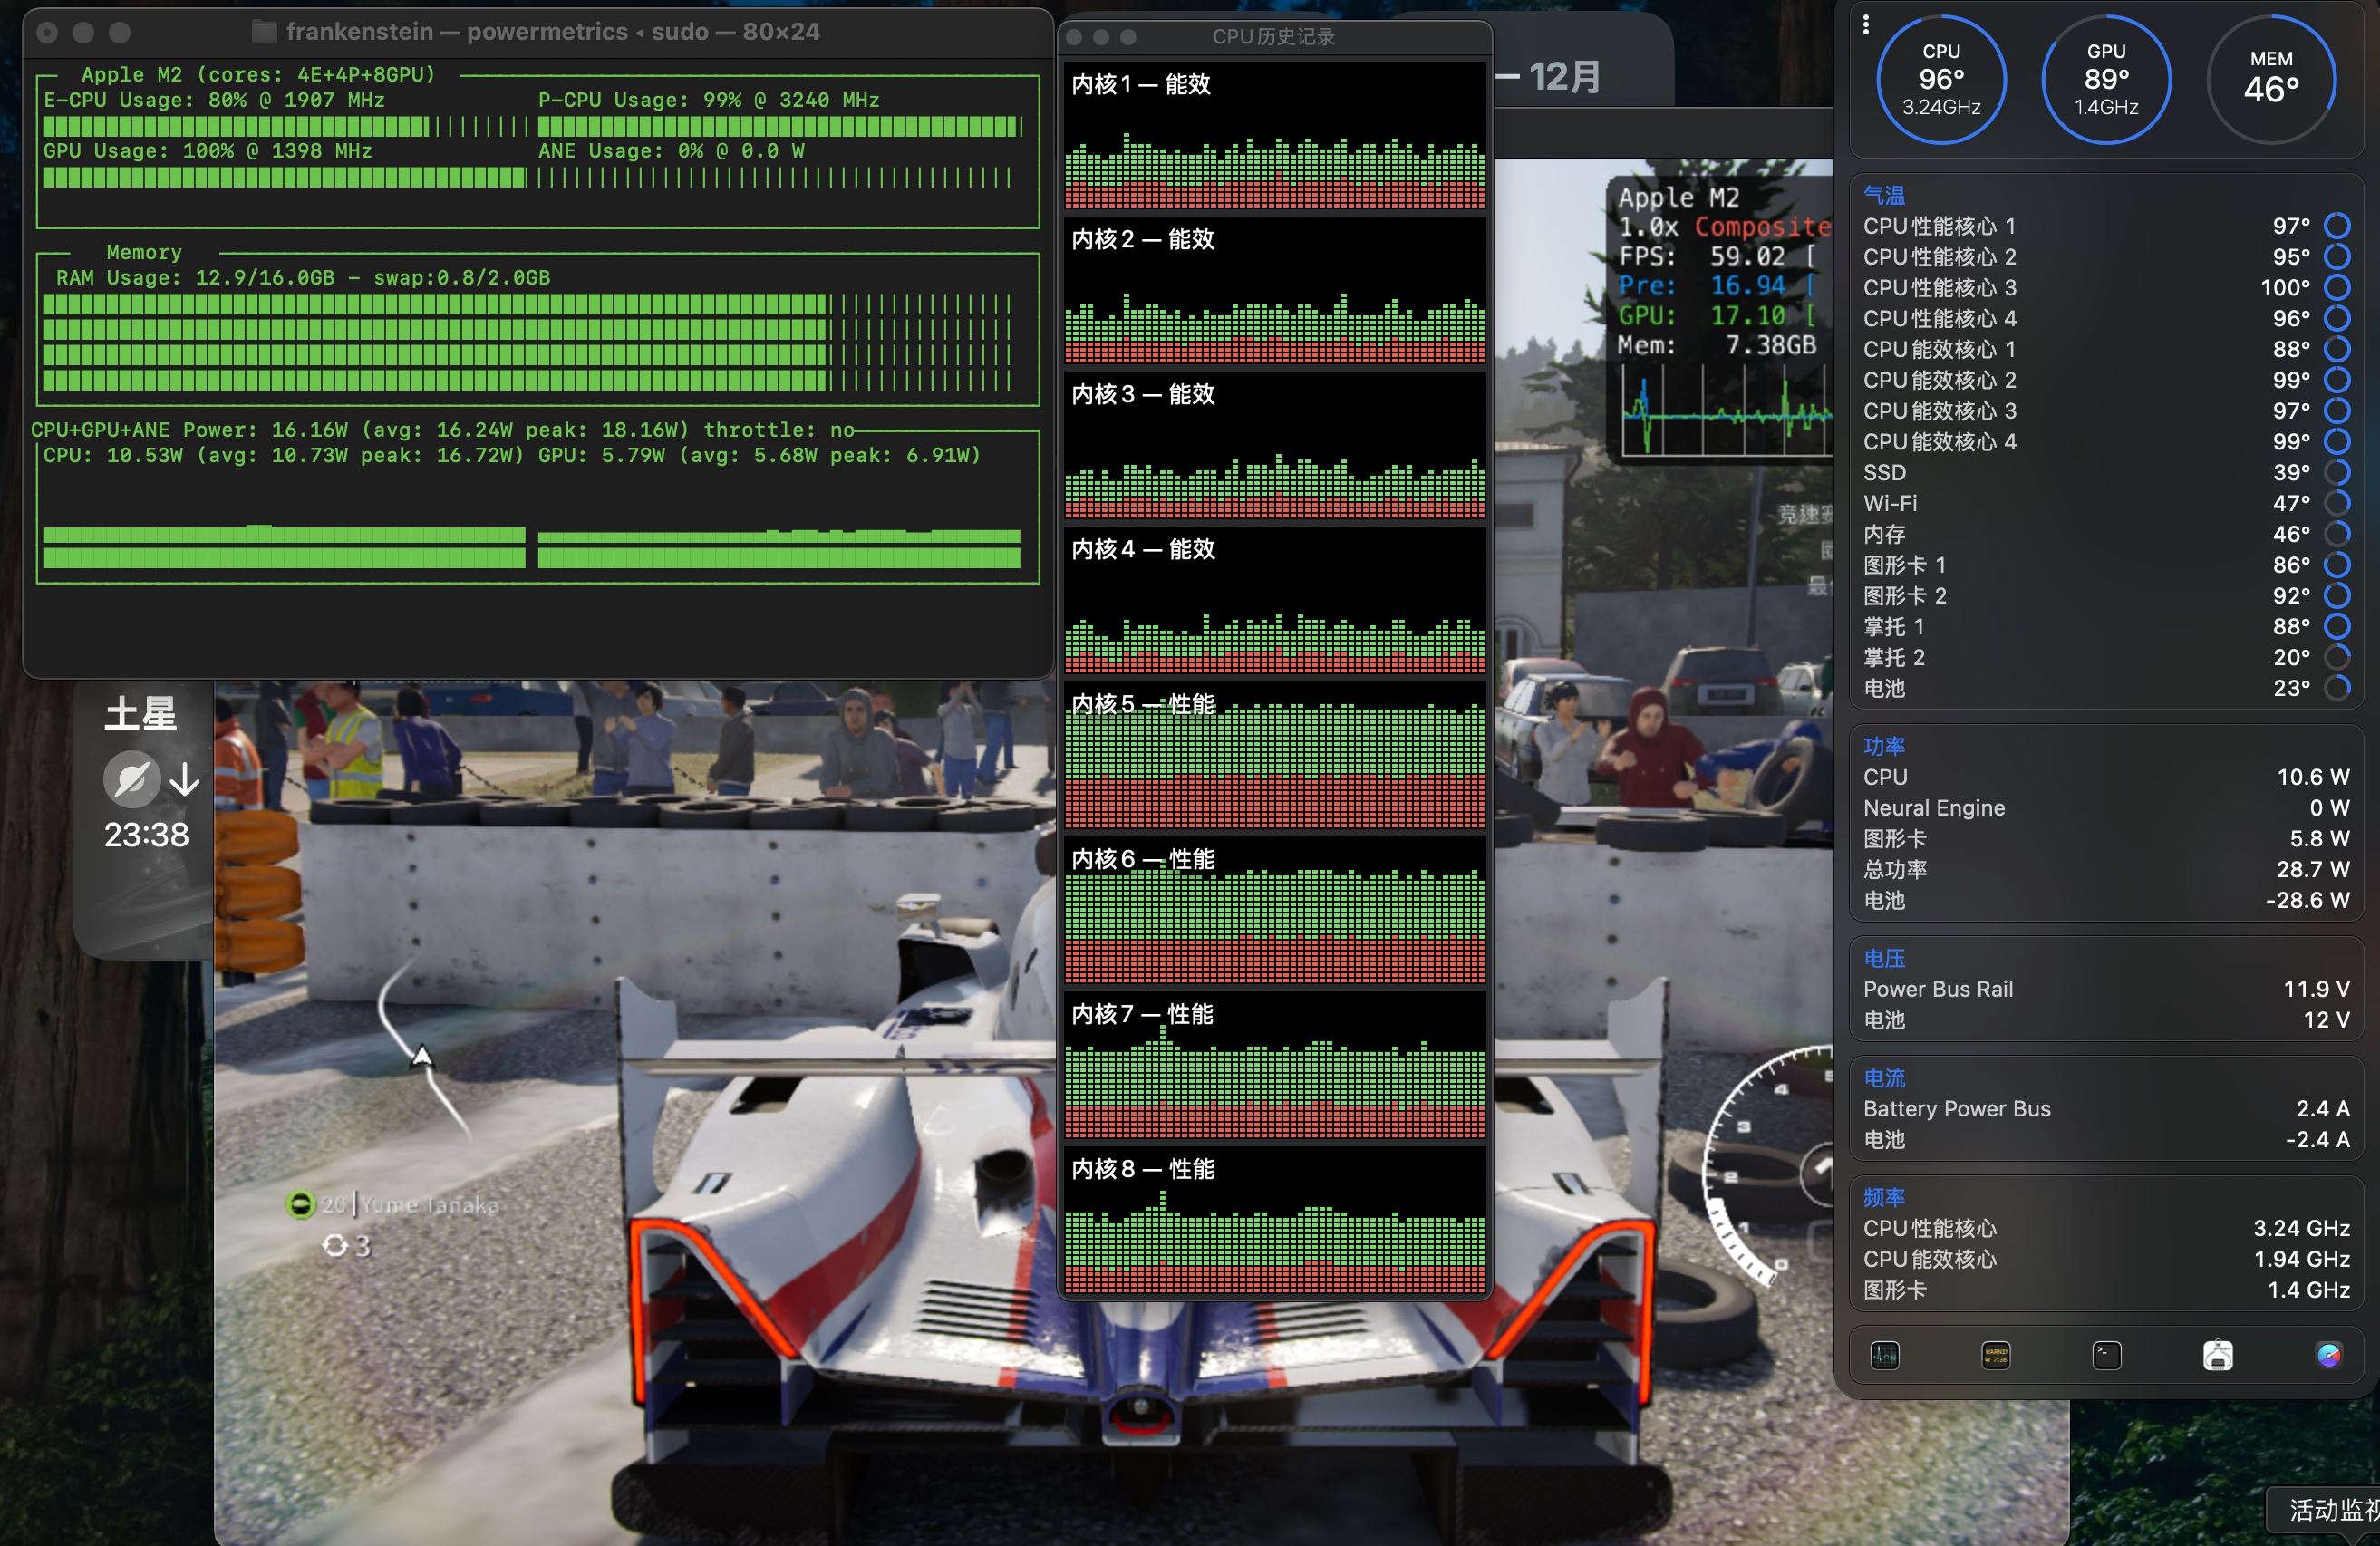The image size is (2380, 1546).
Task: Click the game speedometer gauge
Action: [x=1768, y=1165]
